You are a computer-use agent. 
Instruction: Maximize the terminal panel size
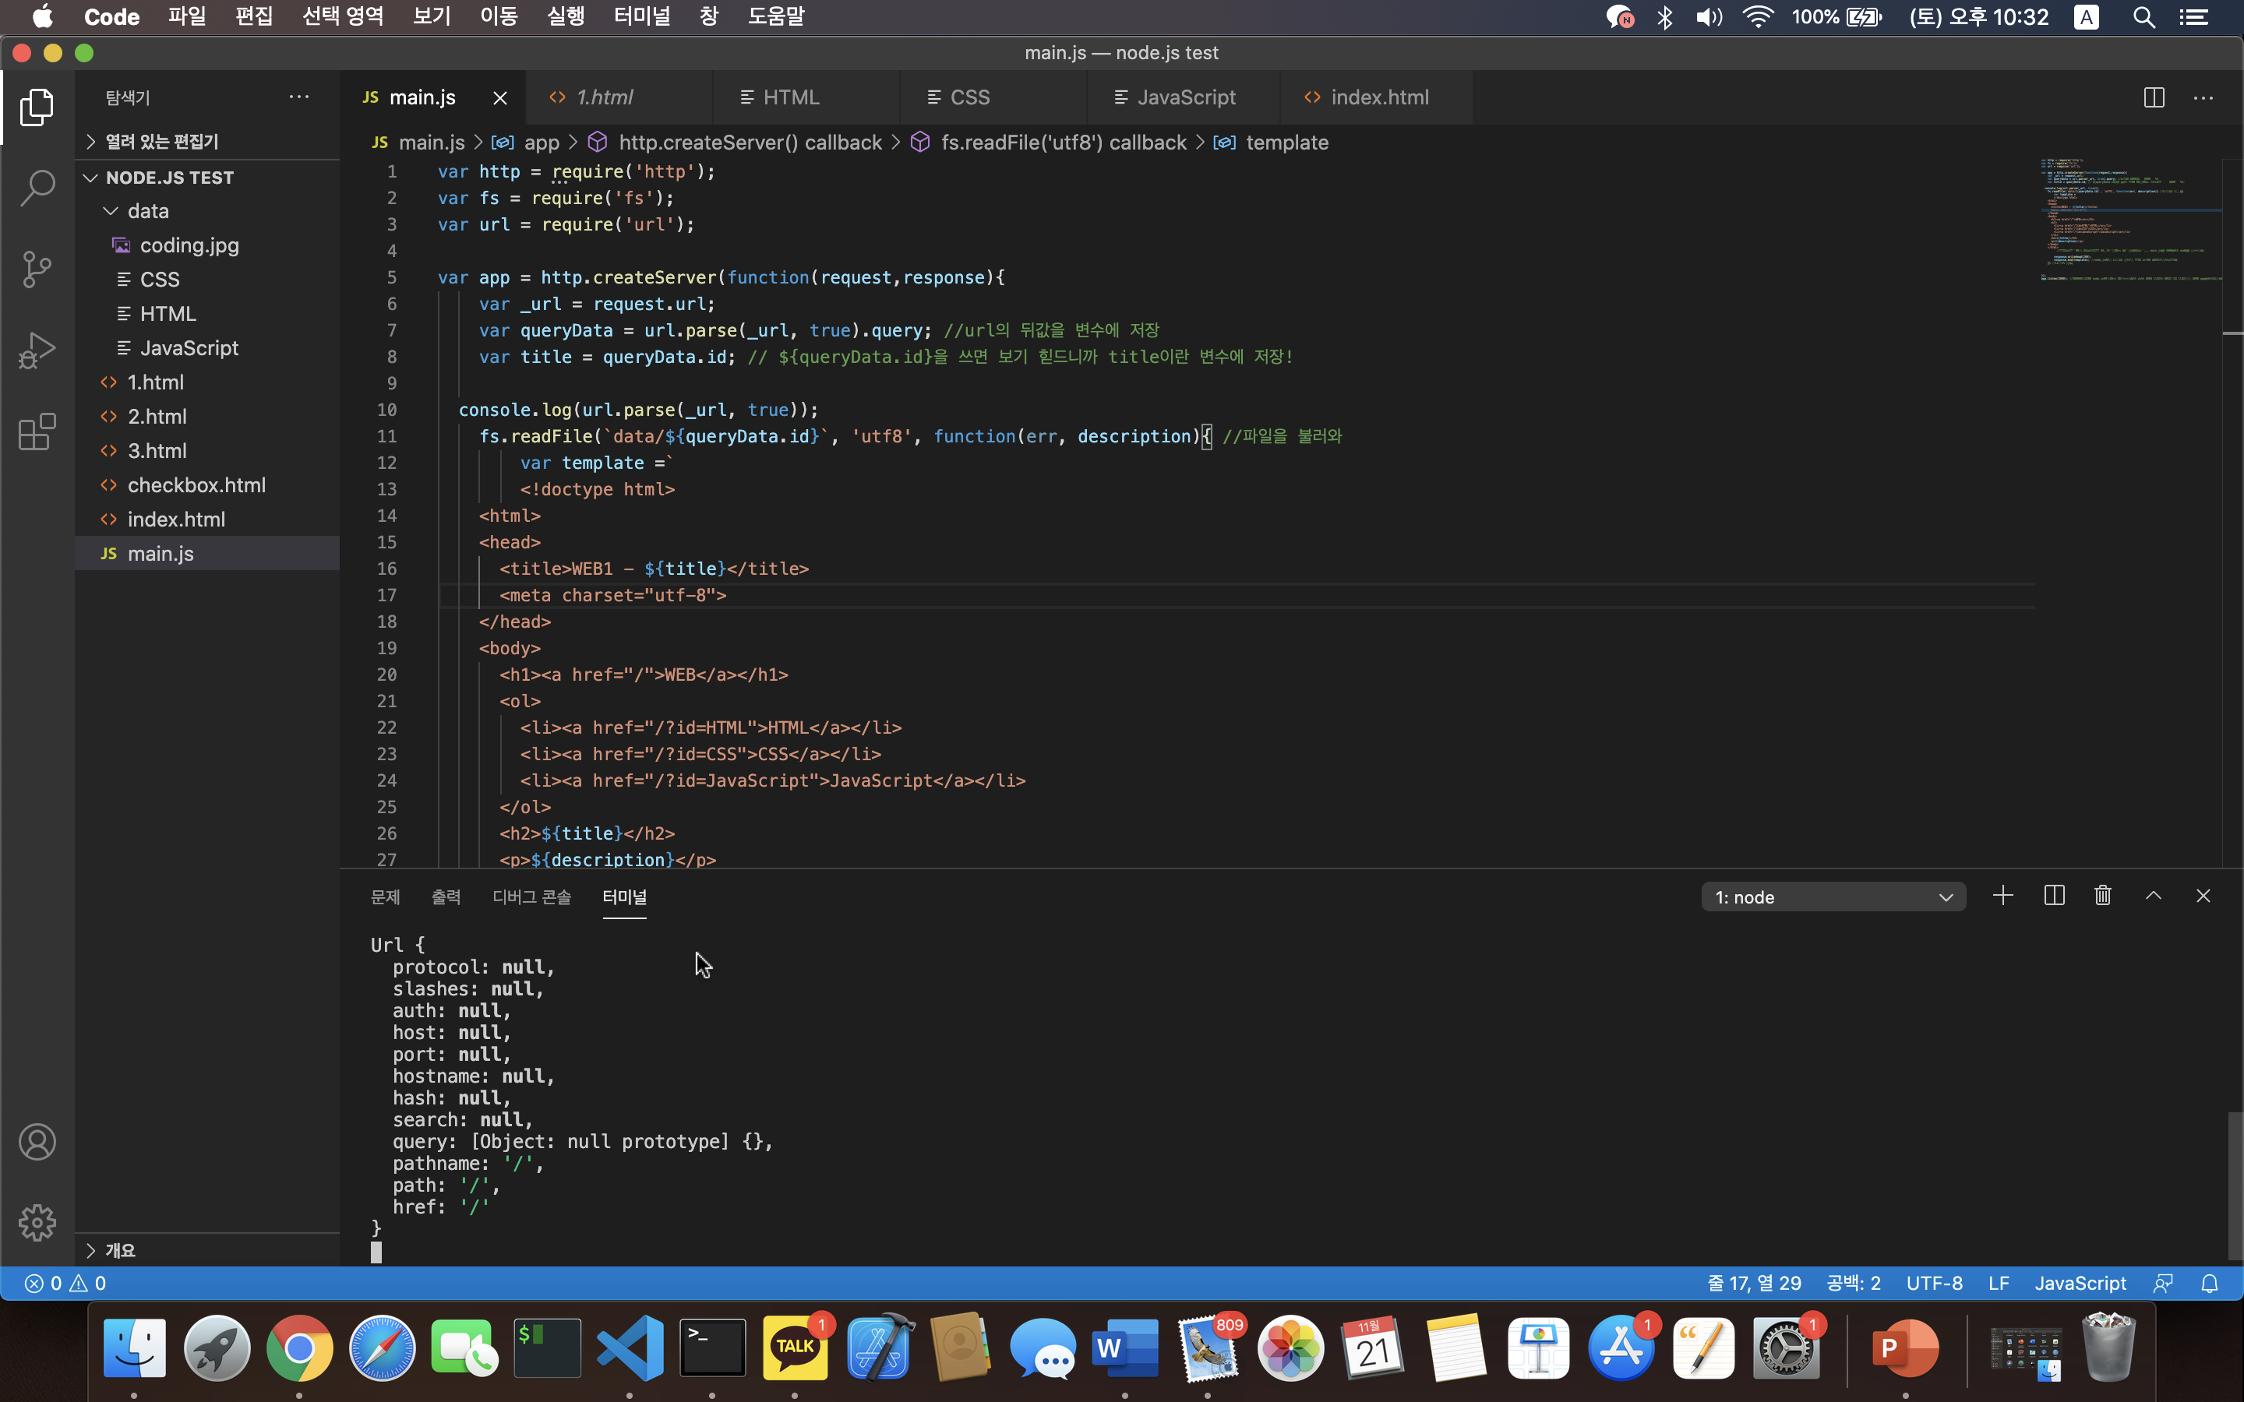[2153, 896]
